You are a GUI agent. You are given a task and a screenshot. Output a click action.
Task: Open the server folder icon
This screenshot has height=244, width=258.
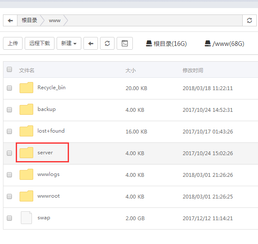pyautogui.click(x=26, y=153)
